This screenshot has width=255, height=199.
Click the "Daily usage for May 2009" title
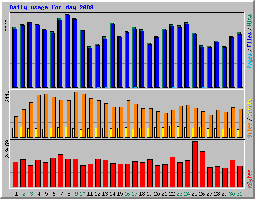(51, 7)
